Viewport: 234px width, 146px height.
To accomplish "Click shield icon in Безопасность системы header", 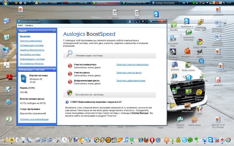I will point(69,93).
